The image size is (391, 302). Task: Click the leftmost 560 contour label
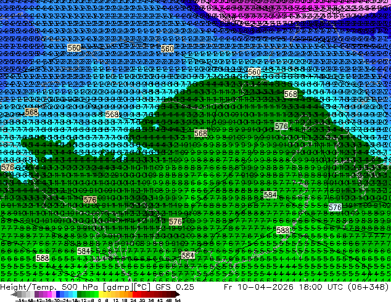tap(74, 48)
